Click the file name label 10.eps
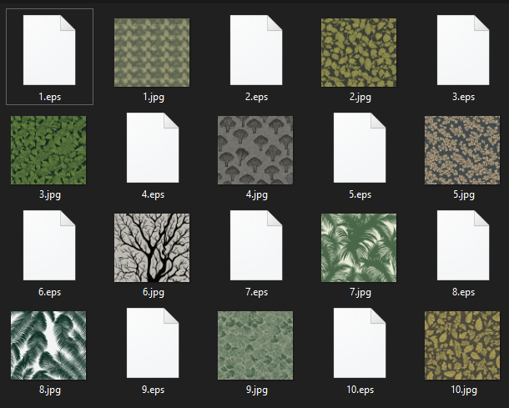The height and width of the screenshot is (408, 509). 360,390
